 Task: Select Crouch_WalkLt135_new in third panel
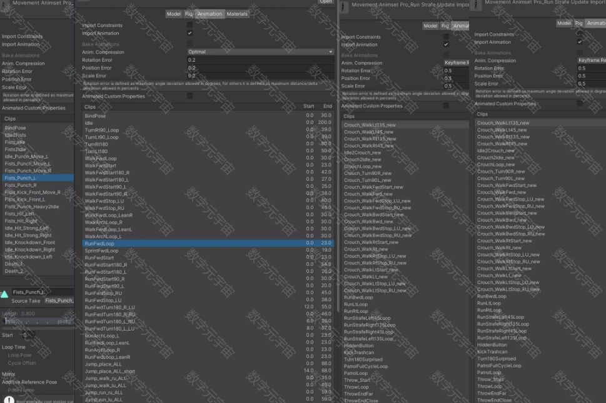405,125
